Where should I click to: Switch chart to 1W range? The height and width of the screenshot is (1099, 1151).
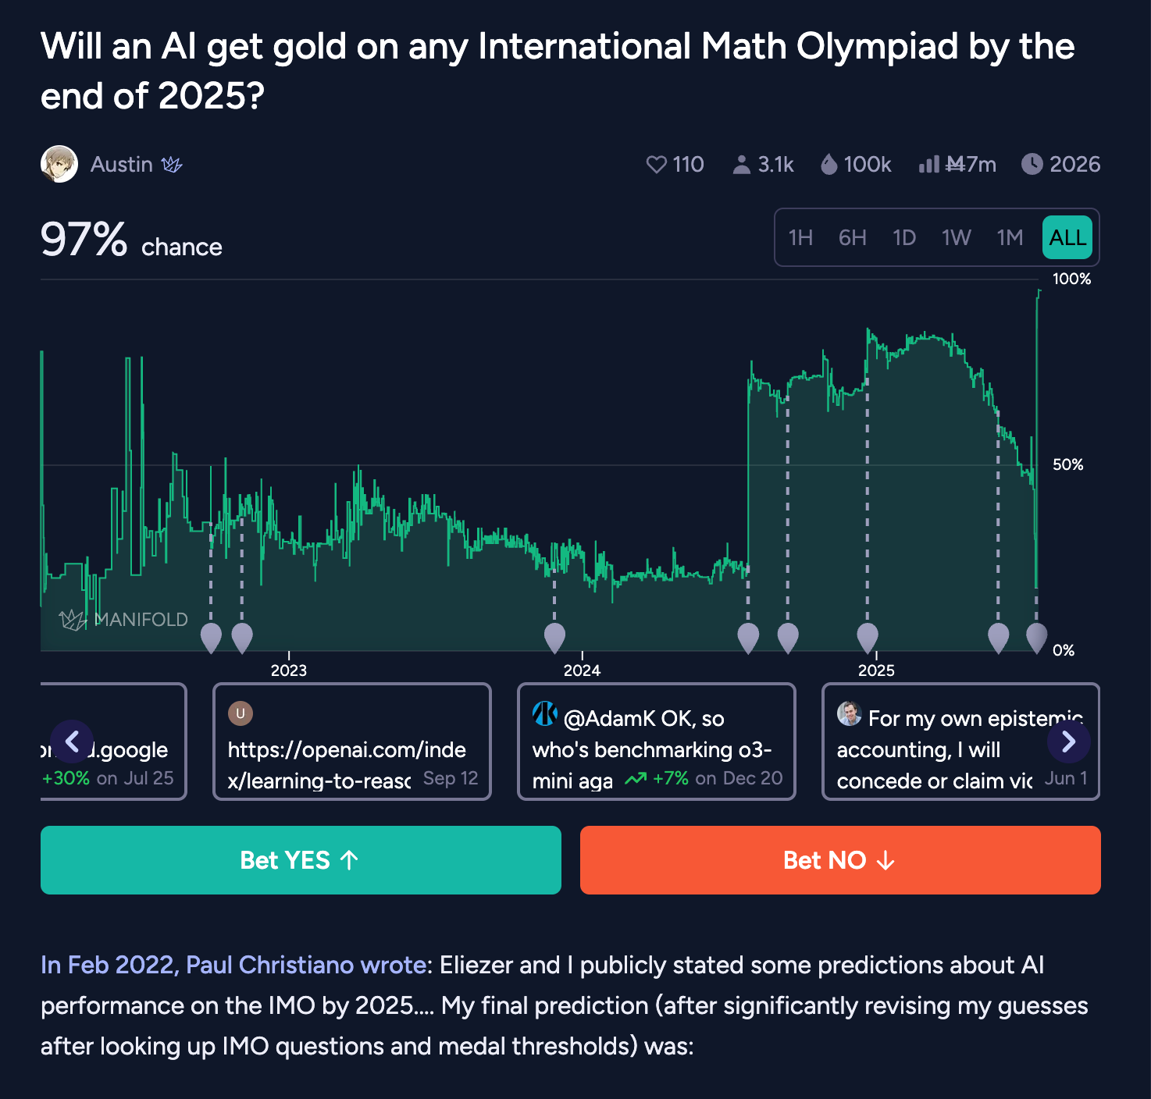click(957, 237)
